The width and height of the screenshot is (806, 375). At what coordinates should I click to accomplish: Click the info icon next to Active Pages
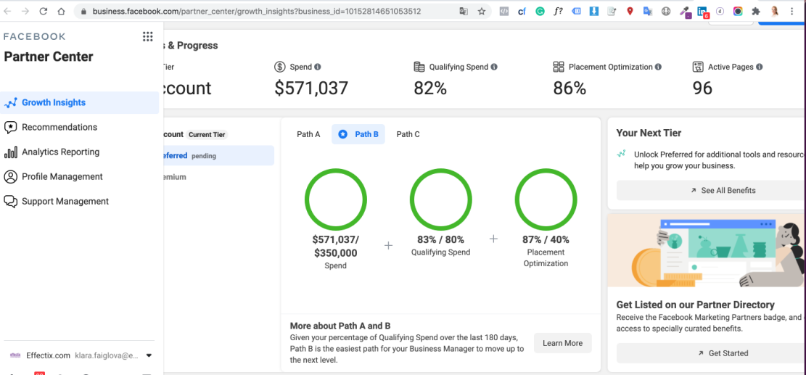[760, 67]
